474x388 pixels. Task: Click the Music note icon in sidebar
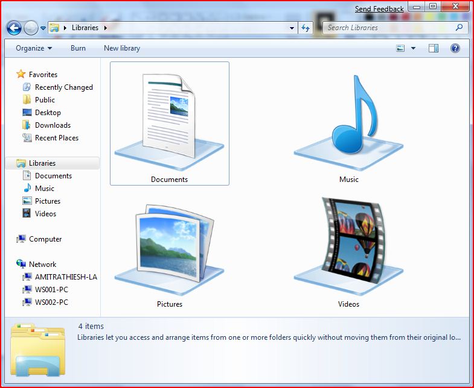27,188
